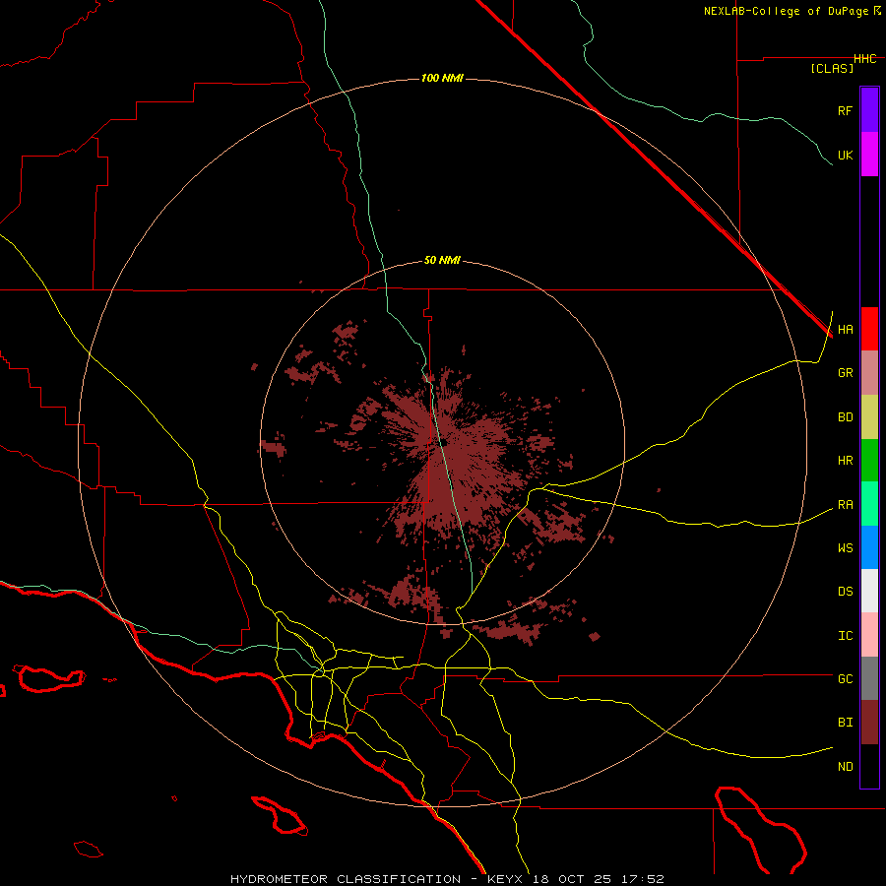Click the RF legend label

845,110
